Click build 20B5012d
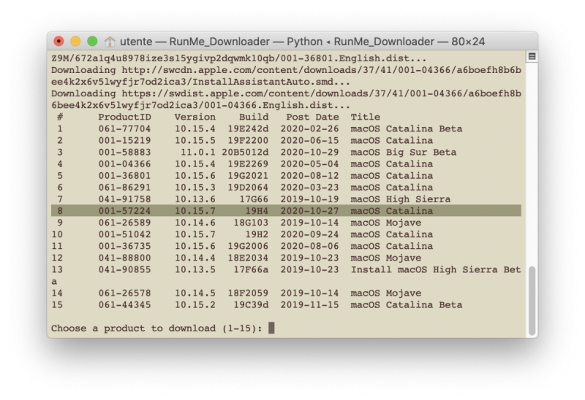The width and height of the screenshot is (585, 400). pyautogui.click(x=245, y=153)
